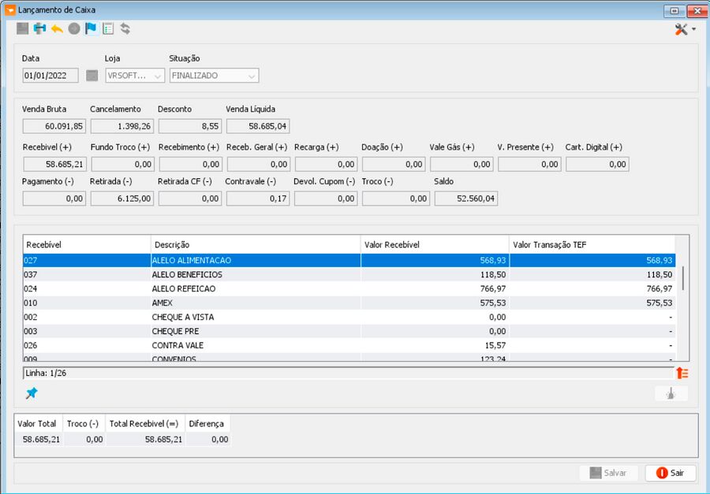Click the Diferença value 0,00
This screenshot has height=494, width=710.
point(208,440)
